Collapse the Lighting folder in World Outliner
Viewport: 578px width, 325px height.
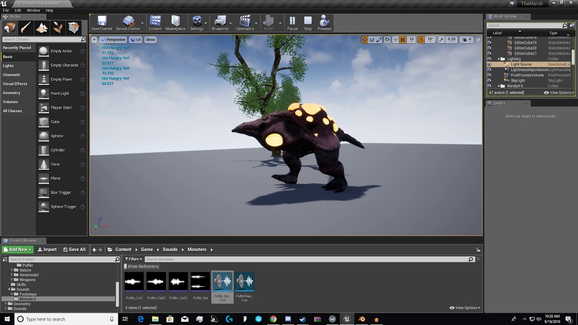499,59
